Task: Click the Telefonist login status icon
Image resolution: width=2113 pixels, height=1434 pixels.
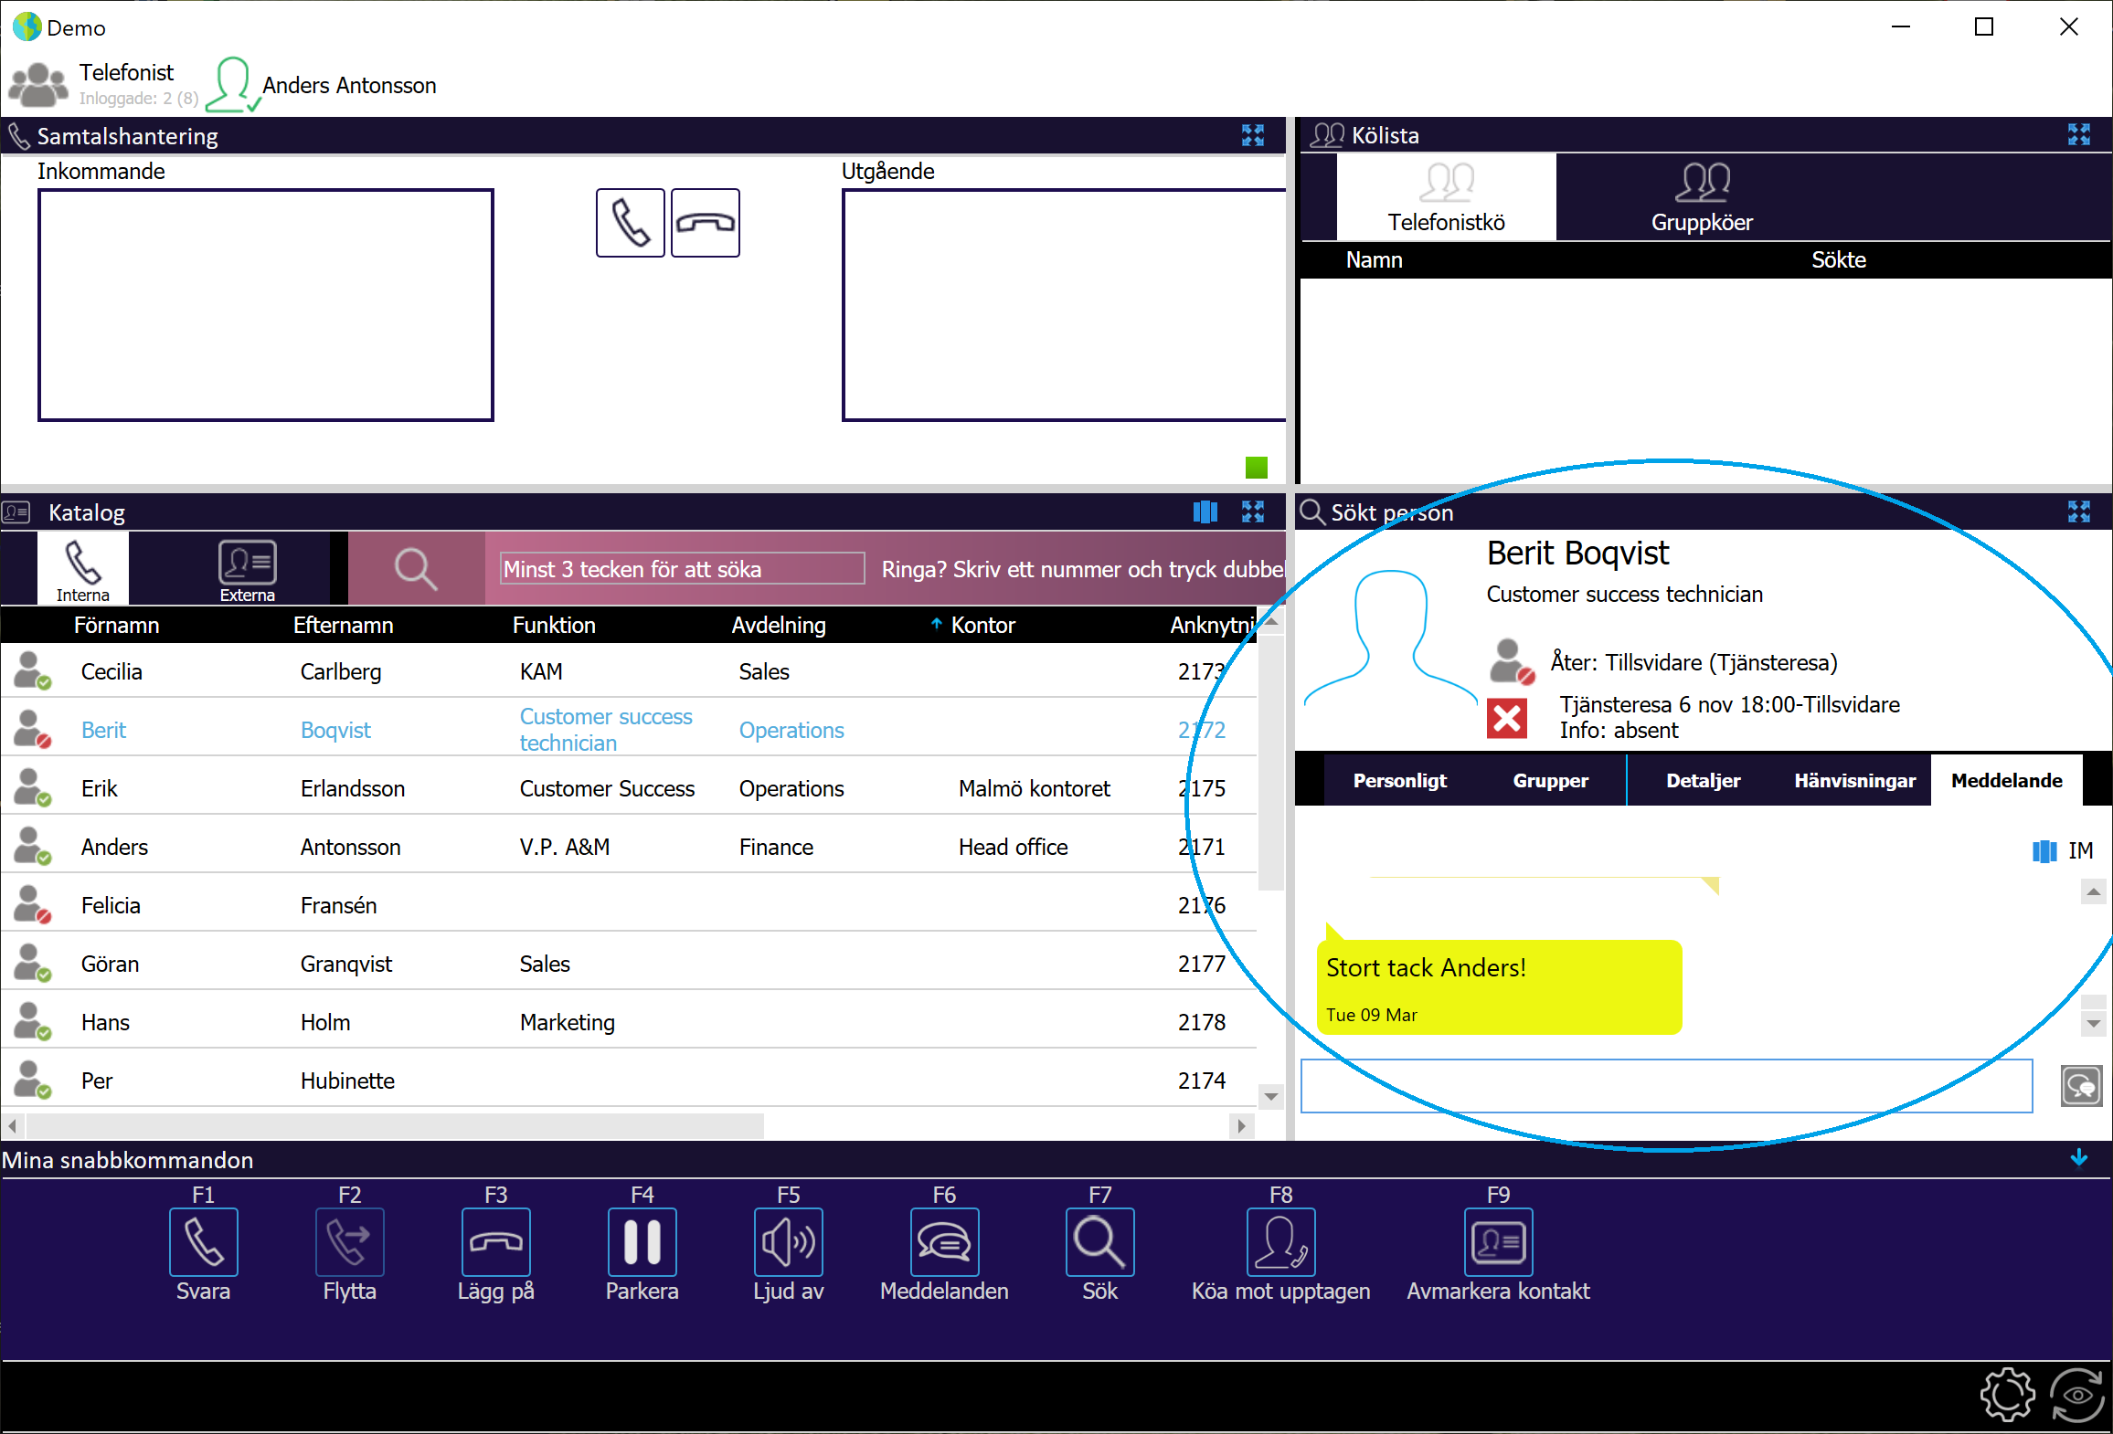Action: click(x=38, y=84)
